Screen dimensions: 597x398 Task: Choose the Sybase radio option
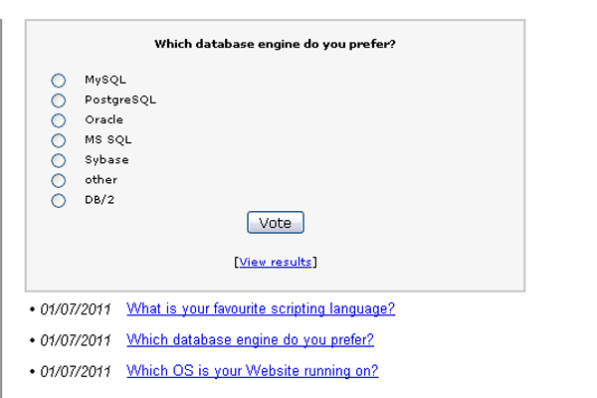coord(59,160)
